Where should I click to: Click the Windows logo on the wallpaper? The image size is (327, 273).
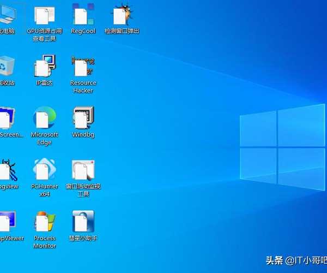[x=282, y=146]
